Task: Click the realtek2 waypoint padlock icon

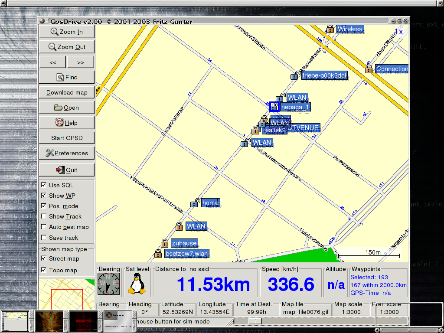Action: (x=255, y=130)
